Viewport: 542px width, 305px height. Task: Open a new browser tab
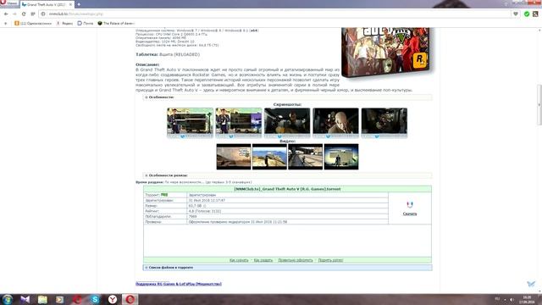[79, 4]
